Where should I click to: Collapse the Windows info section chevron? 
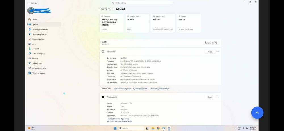pyautogui.click(x=218, y=97)
